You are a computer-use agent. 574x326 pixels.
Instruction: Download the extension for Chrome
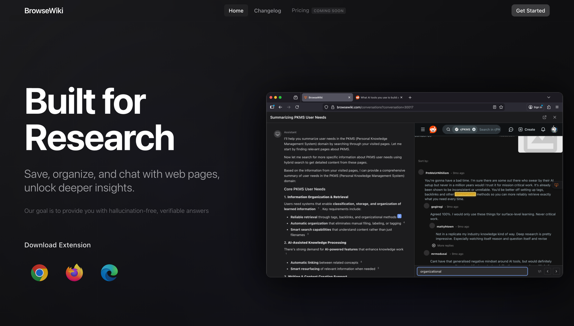(39, 273)
